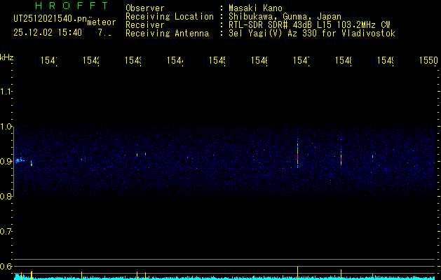Screen dimensions: 441x280
Task: Click the kHz axis unit label
Action: coord(7,56)
